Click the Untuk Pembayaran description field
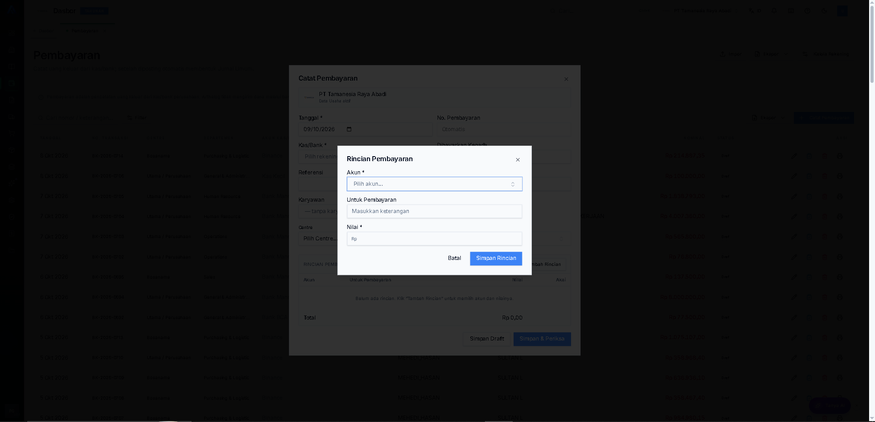The width and height of the screenshot is (875, 422). (x=434, y=211)
